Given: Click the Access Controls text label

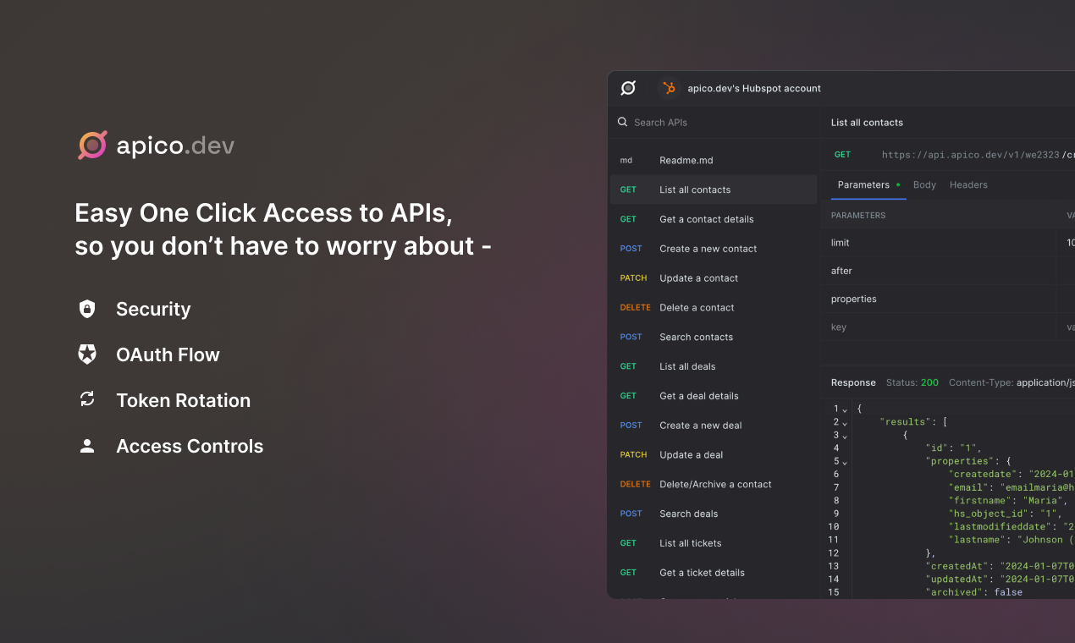Looking at the screenshot, I should tap(190, 446).
